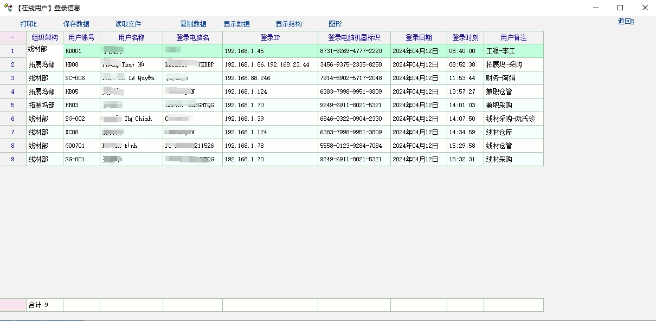Click 读取文件 to read a file

pyautogui.click(x=128, y=24)
